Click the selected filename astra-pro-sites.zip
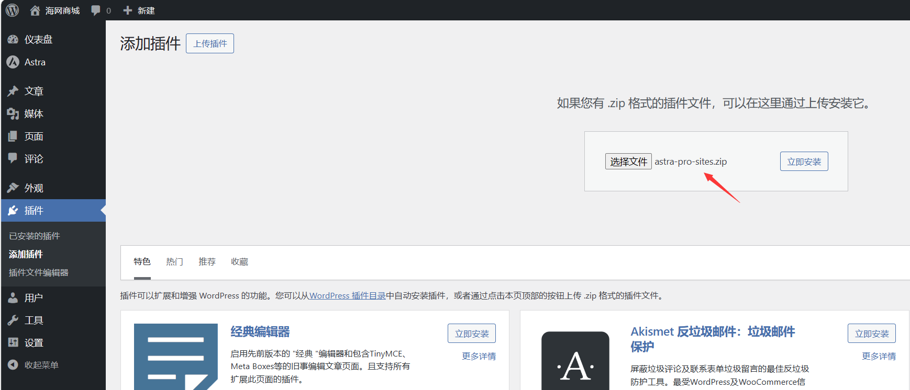 [x=691, y=162]
